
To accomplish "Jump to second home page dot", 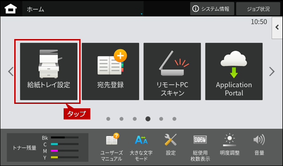I will (121, 119).
